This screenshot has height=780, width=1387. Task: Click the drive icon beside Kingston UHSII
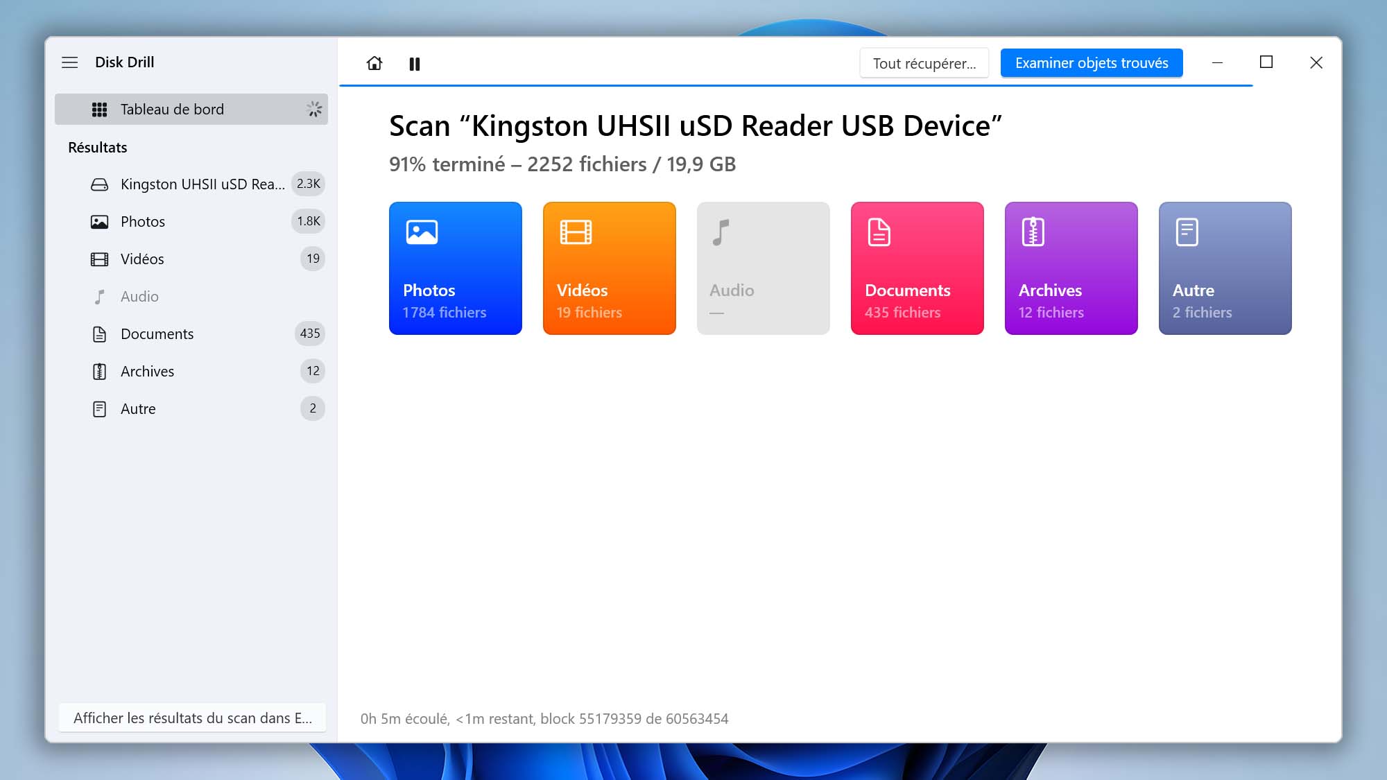[x=99, y=184]
